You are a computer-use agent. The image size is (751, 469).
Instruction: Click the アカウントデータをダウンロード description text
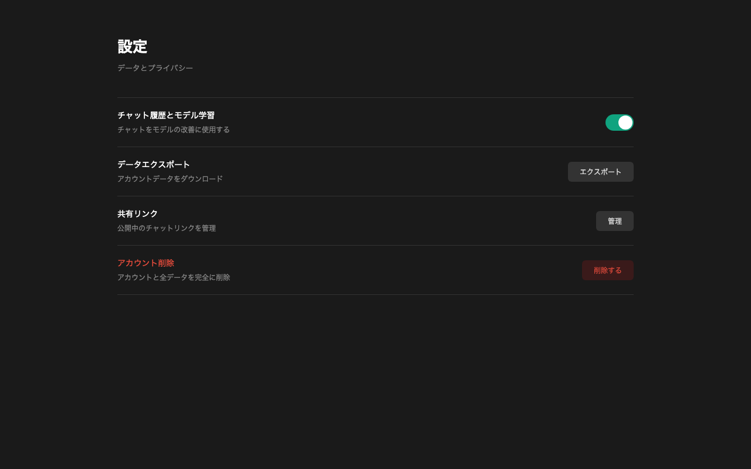(170, 179)
